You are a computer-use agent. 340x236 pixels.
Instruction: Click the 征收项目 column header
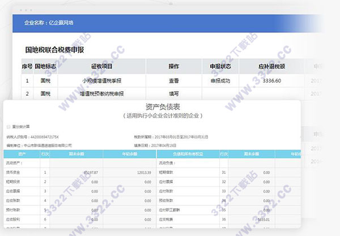point(101,66)
